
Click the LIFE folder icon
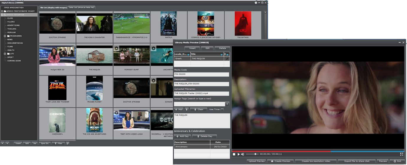click(8, 54)
